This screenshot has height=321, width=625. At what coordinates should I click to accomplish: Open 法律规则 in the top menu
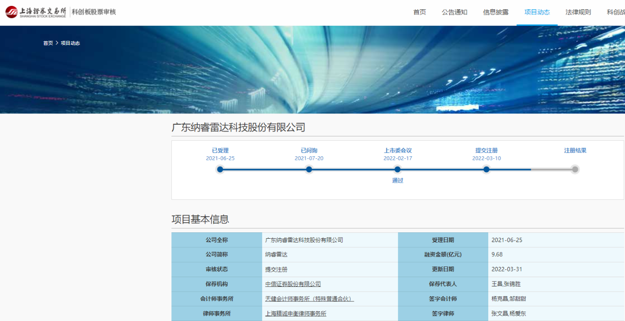(578, 12)
